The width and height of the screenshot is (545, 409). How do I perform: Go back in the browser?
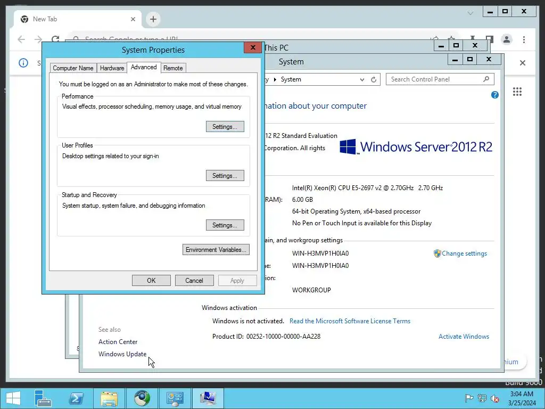pos(21,39)
